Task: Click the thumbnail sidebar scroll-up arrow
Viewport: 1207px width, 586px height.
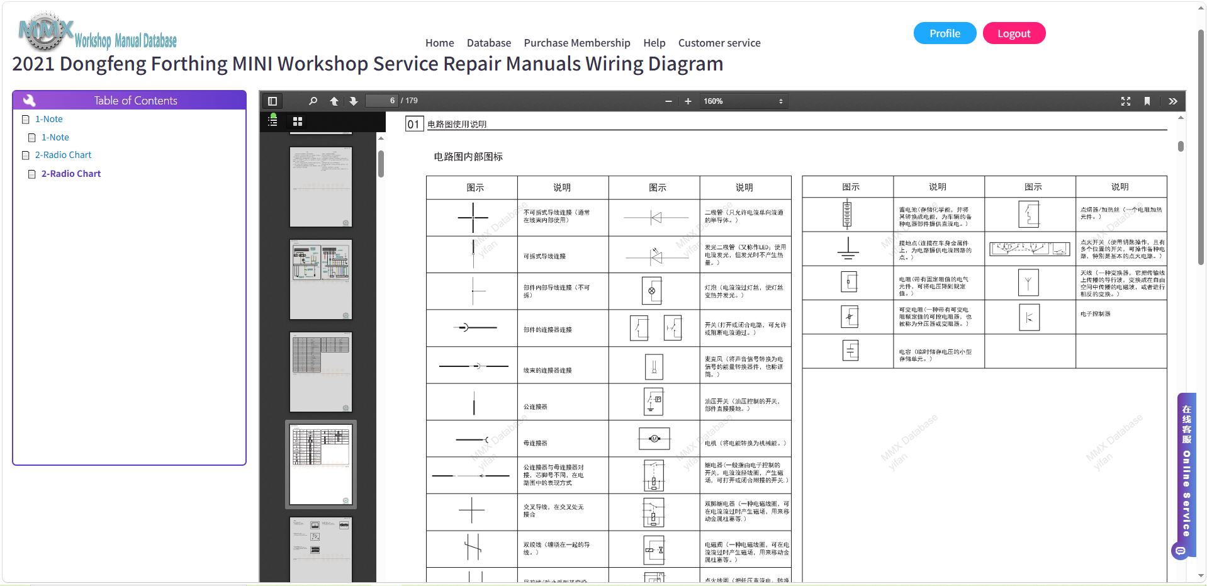Action: pos(381,138)
